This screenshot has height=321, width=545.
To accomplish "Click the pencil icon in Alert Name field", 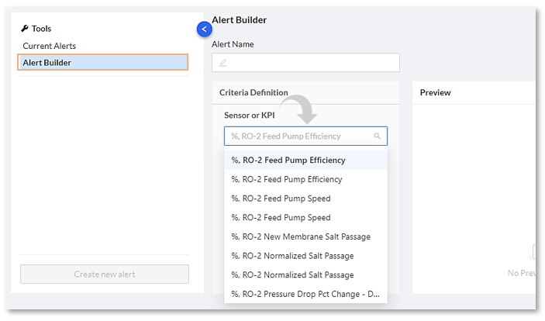I will click(x=223, y=63).
